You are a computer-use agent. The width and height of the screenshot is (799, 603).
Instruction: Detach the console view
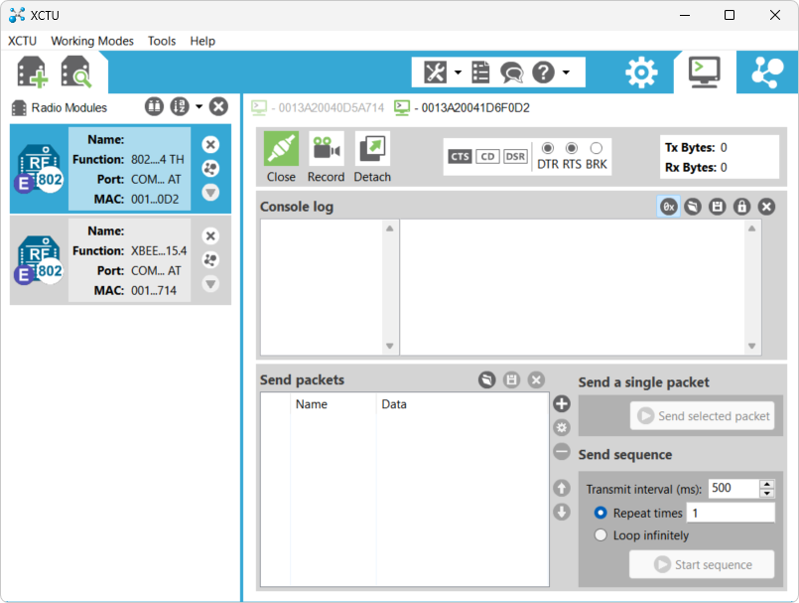click(x=372, y=157)
